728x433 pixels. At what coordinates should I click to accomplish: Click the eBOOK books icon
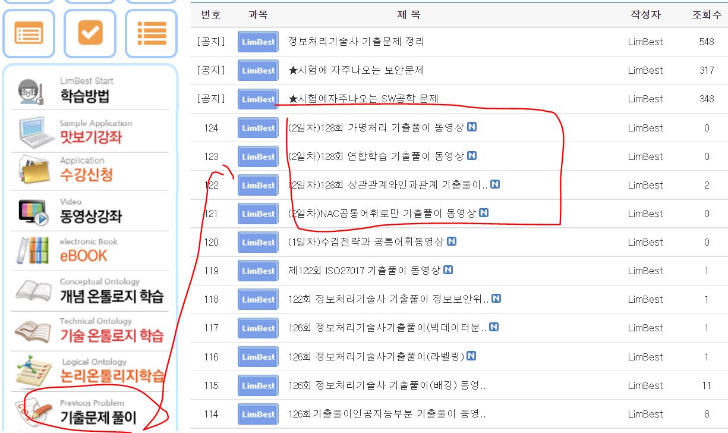31,250
